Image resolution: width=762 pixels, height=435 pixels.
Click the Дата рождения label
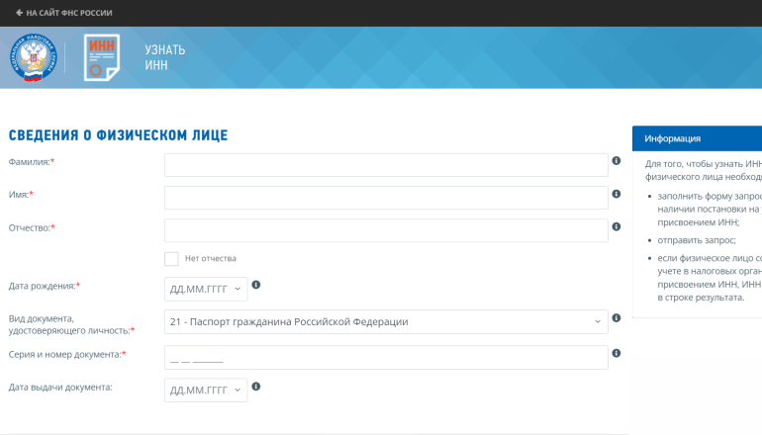click(x=45, y=286)
